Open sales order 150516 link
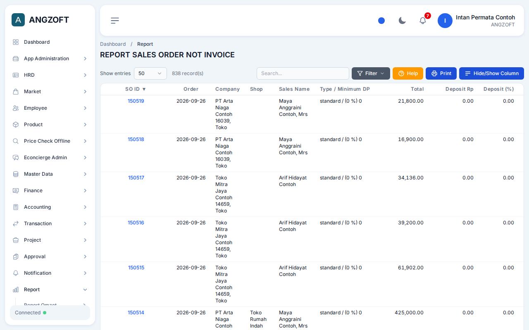The width and height of the screenshot is (529, 330). (136, 223)
